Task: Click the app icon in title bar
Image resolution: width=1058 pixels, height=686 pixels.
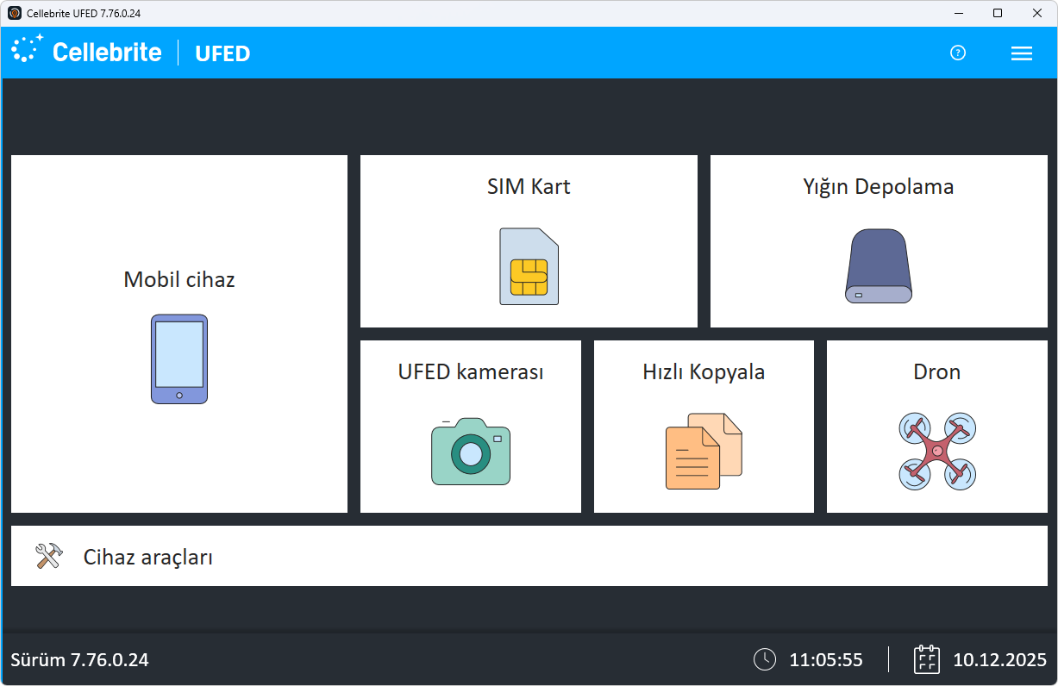Action: pos(15,13)
